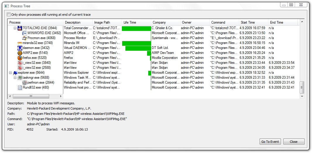Sort by the Description column header

coord(78,22)
